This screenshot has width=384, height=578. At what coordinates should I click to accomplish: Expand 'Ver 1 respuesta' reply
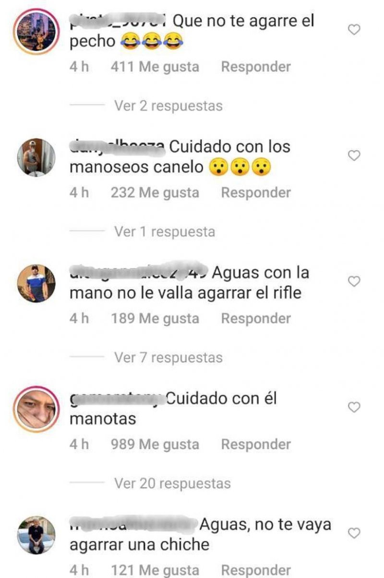tap(164, 232)
